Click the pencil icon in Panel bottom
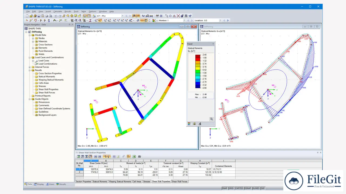346x194 pixels. [200, 124]
